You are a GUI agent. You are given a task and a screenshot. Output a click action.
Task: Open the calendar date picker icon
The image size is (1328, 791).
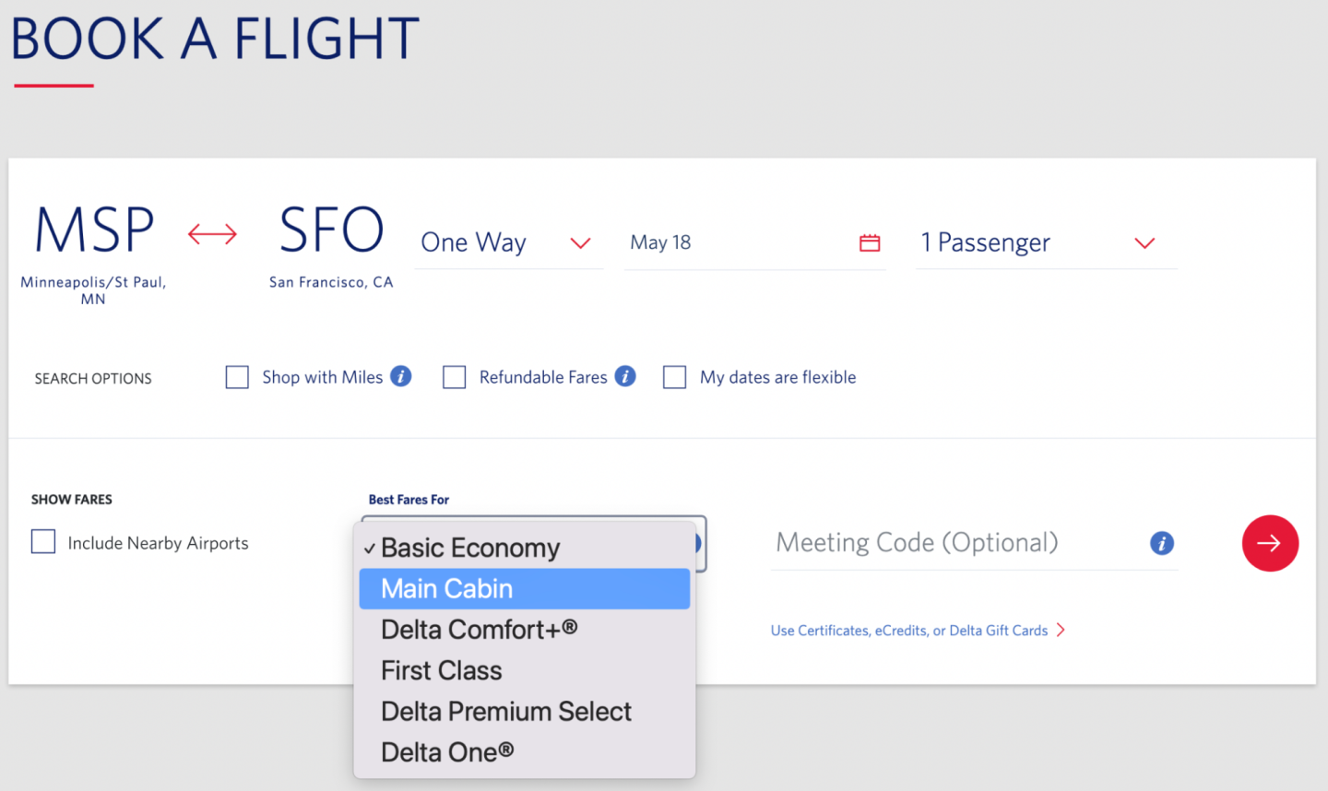(870, 242)
